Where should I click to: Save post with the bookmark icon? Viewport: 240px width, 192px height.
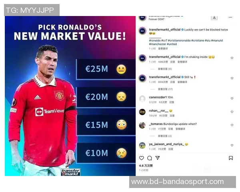point(231,158)
